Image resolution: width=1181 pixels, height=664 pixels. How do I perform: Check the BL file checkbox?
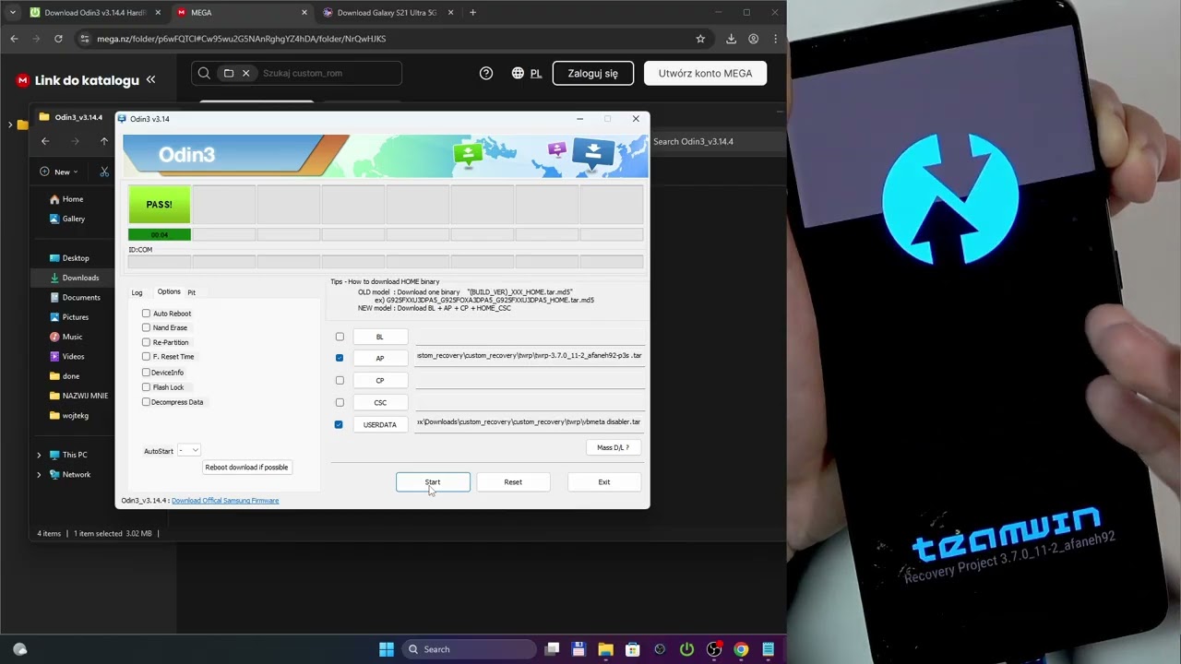click(x=340, y=337)
